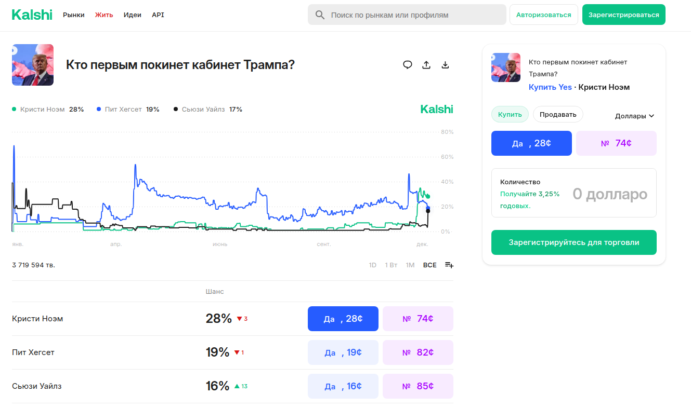Expand the Доллары currency dropdown

[634, 116]
